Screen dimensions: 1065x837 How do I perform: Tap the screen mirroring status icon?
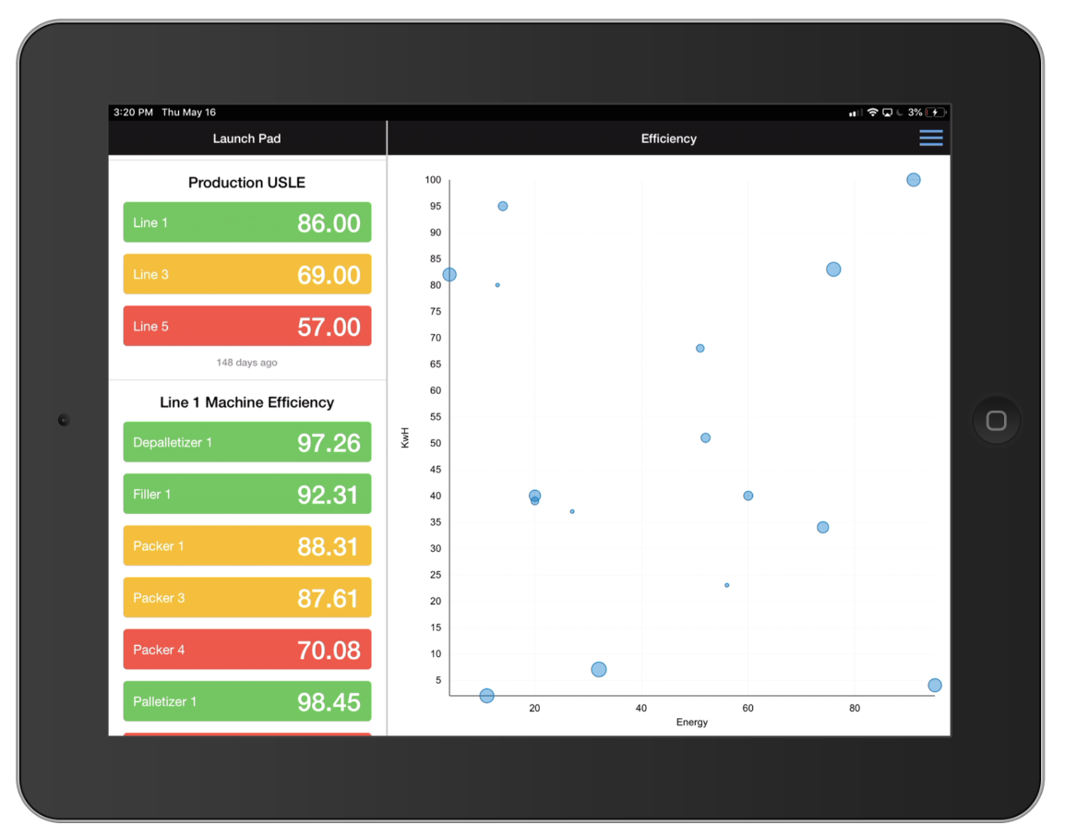click(887, 113)
